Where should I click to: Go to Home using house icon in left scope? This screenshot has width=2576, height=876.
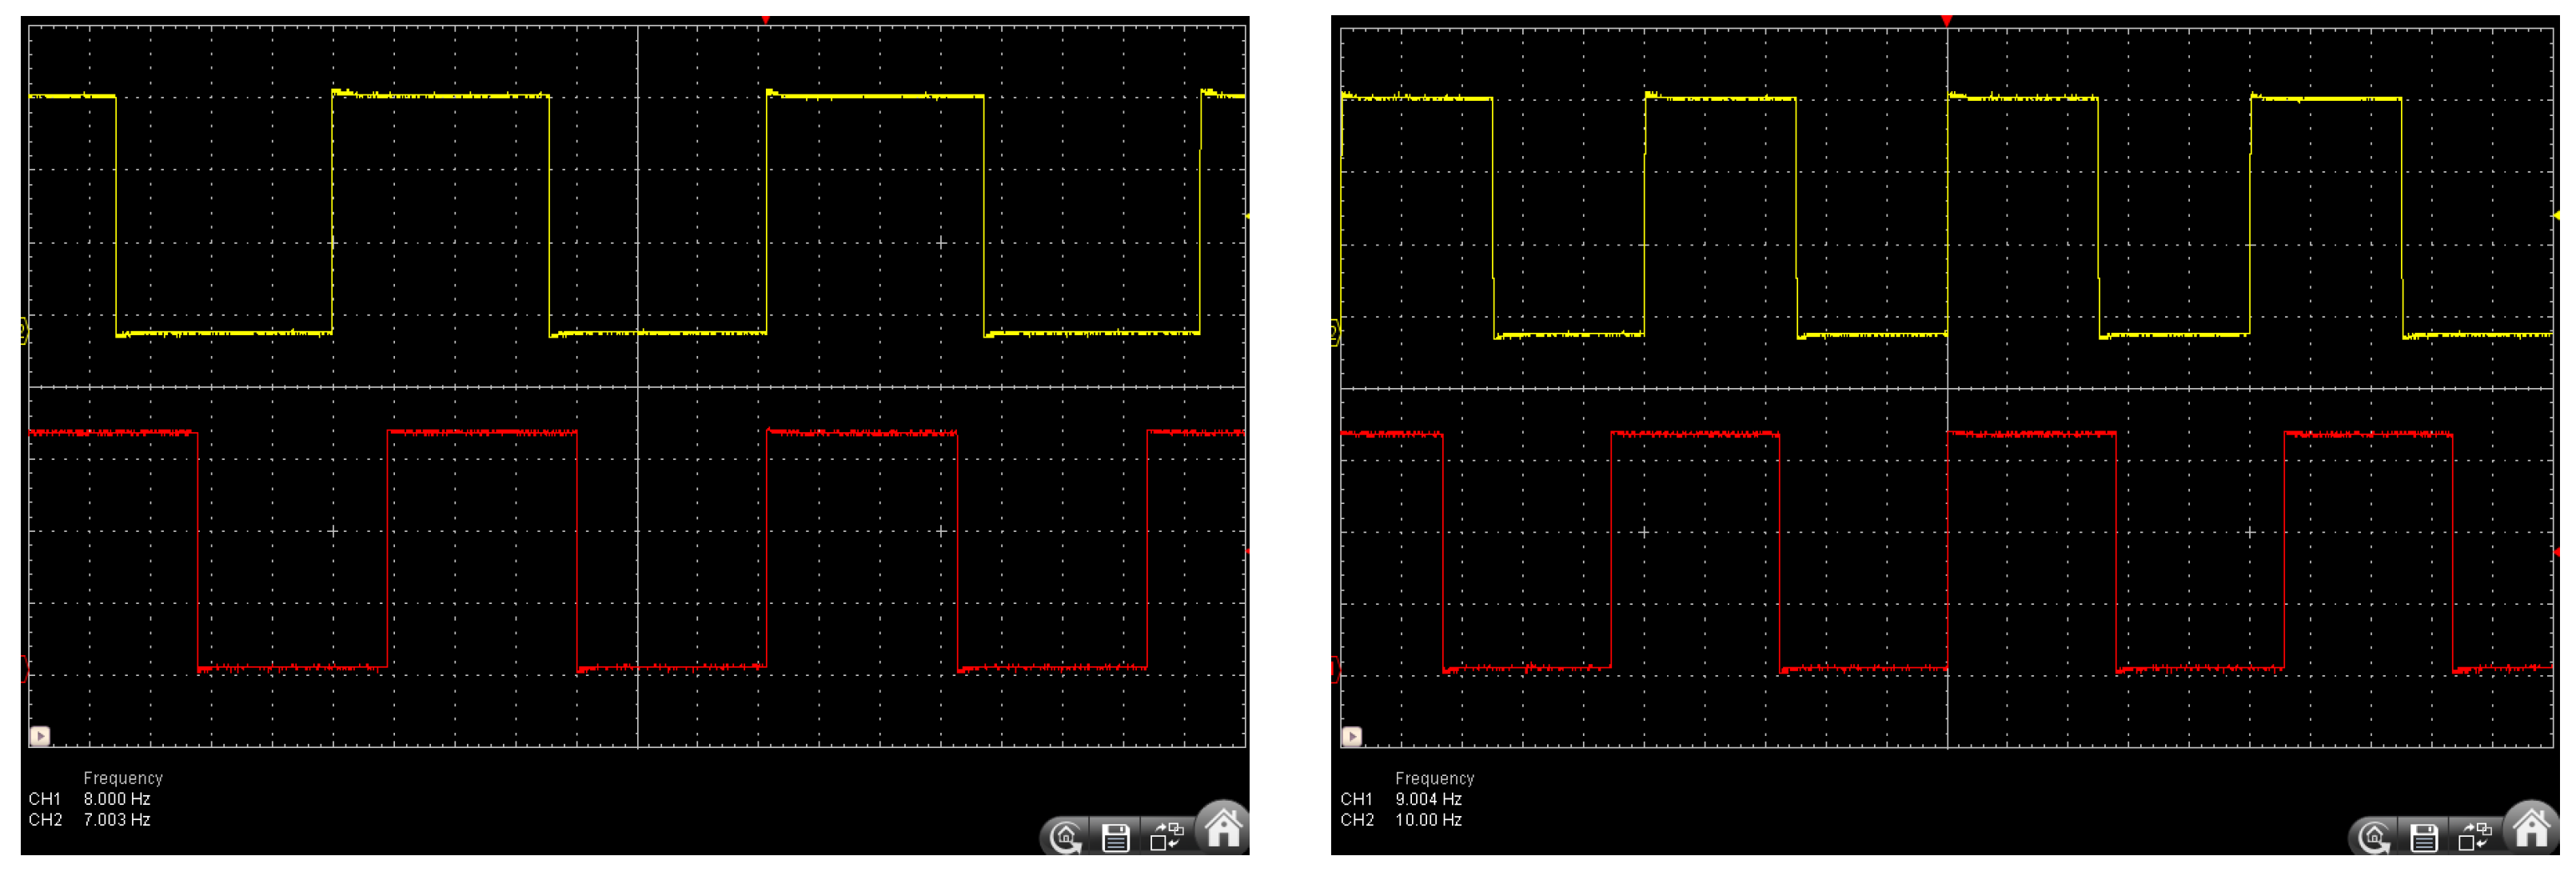click(x=1223, y=827)
